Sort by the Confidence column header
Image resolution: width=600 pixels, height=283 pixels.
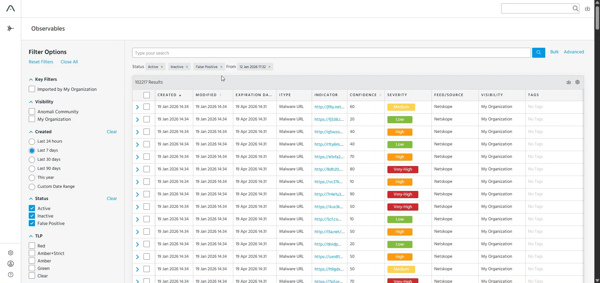pyautogui.click(x=363, y=95)
